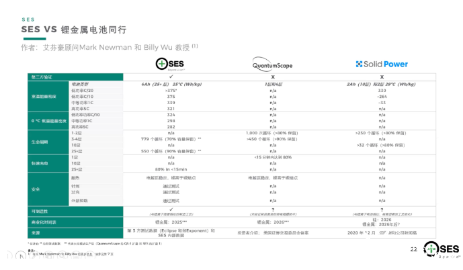Viewport: 463px width, 270px height.
Task: Click the footnote starting with '* 估计的'
Action: [x=95, y=244]
